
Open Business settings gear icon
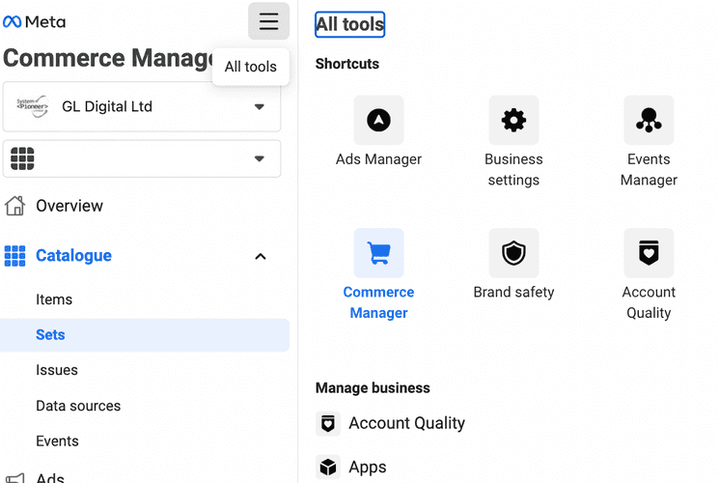coord(513,121)
